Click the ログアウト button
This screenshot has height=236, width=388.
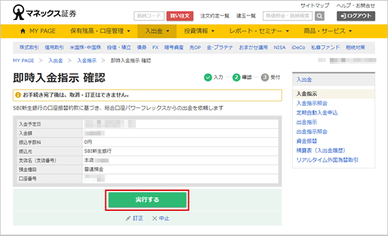356,16
